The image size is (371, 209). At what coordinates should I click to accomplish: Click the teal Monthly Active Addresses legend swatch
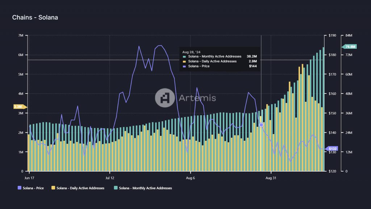click(116, 188)
